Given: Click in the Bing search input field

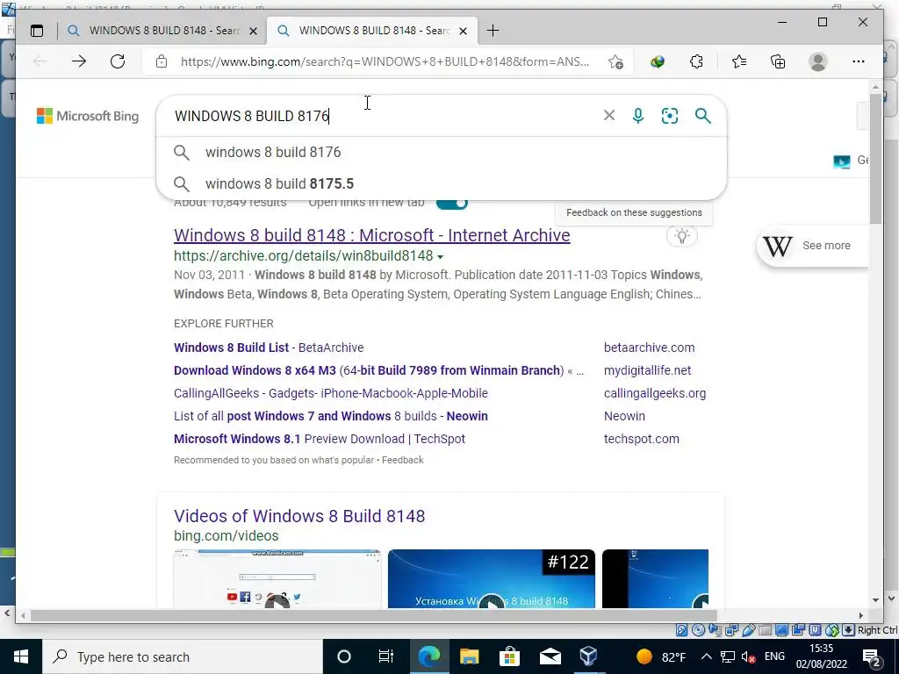Looking at the screenshot, I should click(378, 116).
